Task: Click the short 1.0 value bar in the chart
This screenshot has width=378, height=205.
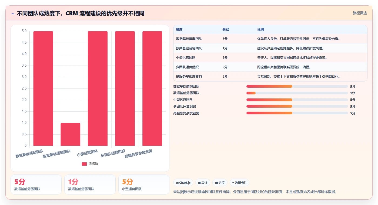Action: (x=70, y=134)
